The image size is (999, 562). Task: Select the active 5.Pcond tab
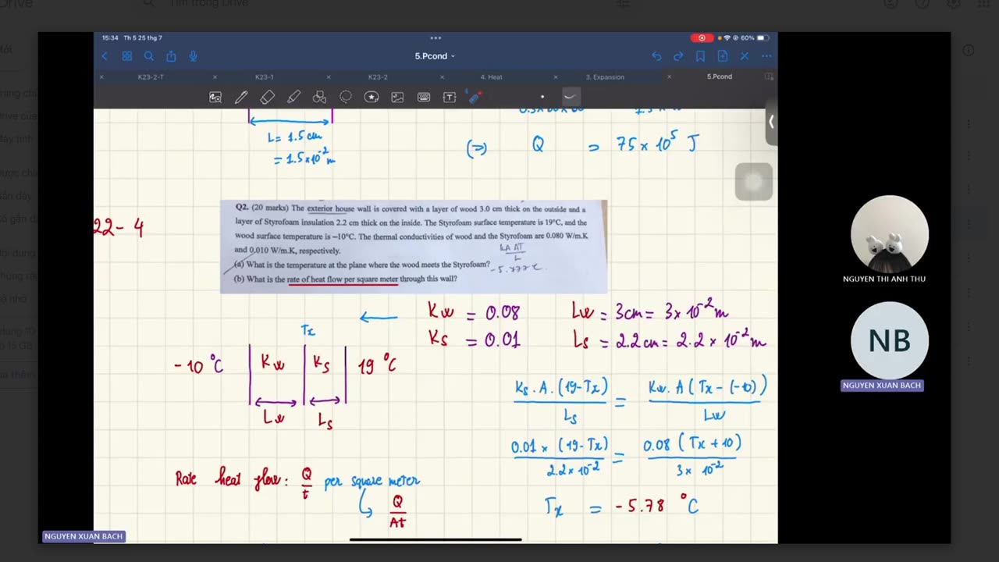[x=719, y=77]
